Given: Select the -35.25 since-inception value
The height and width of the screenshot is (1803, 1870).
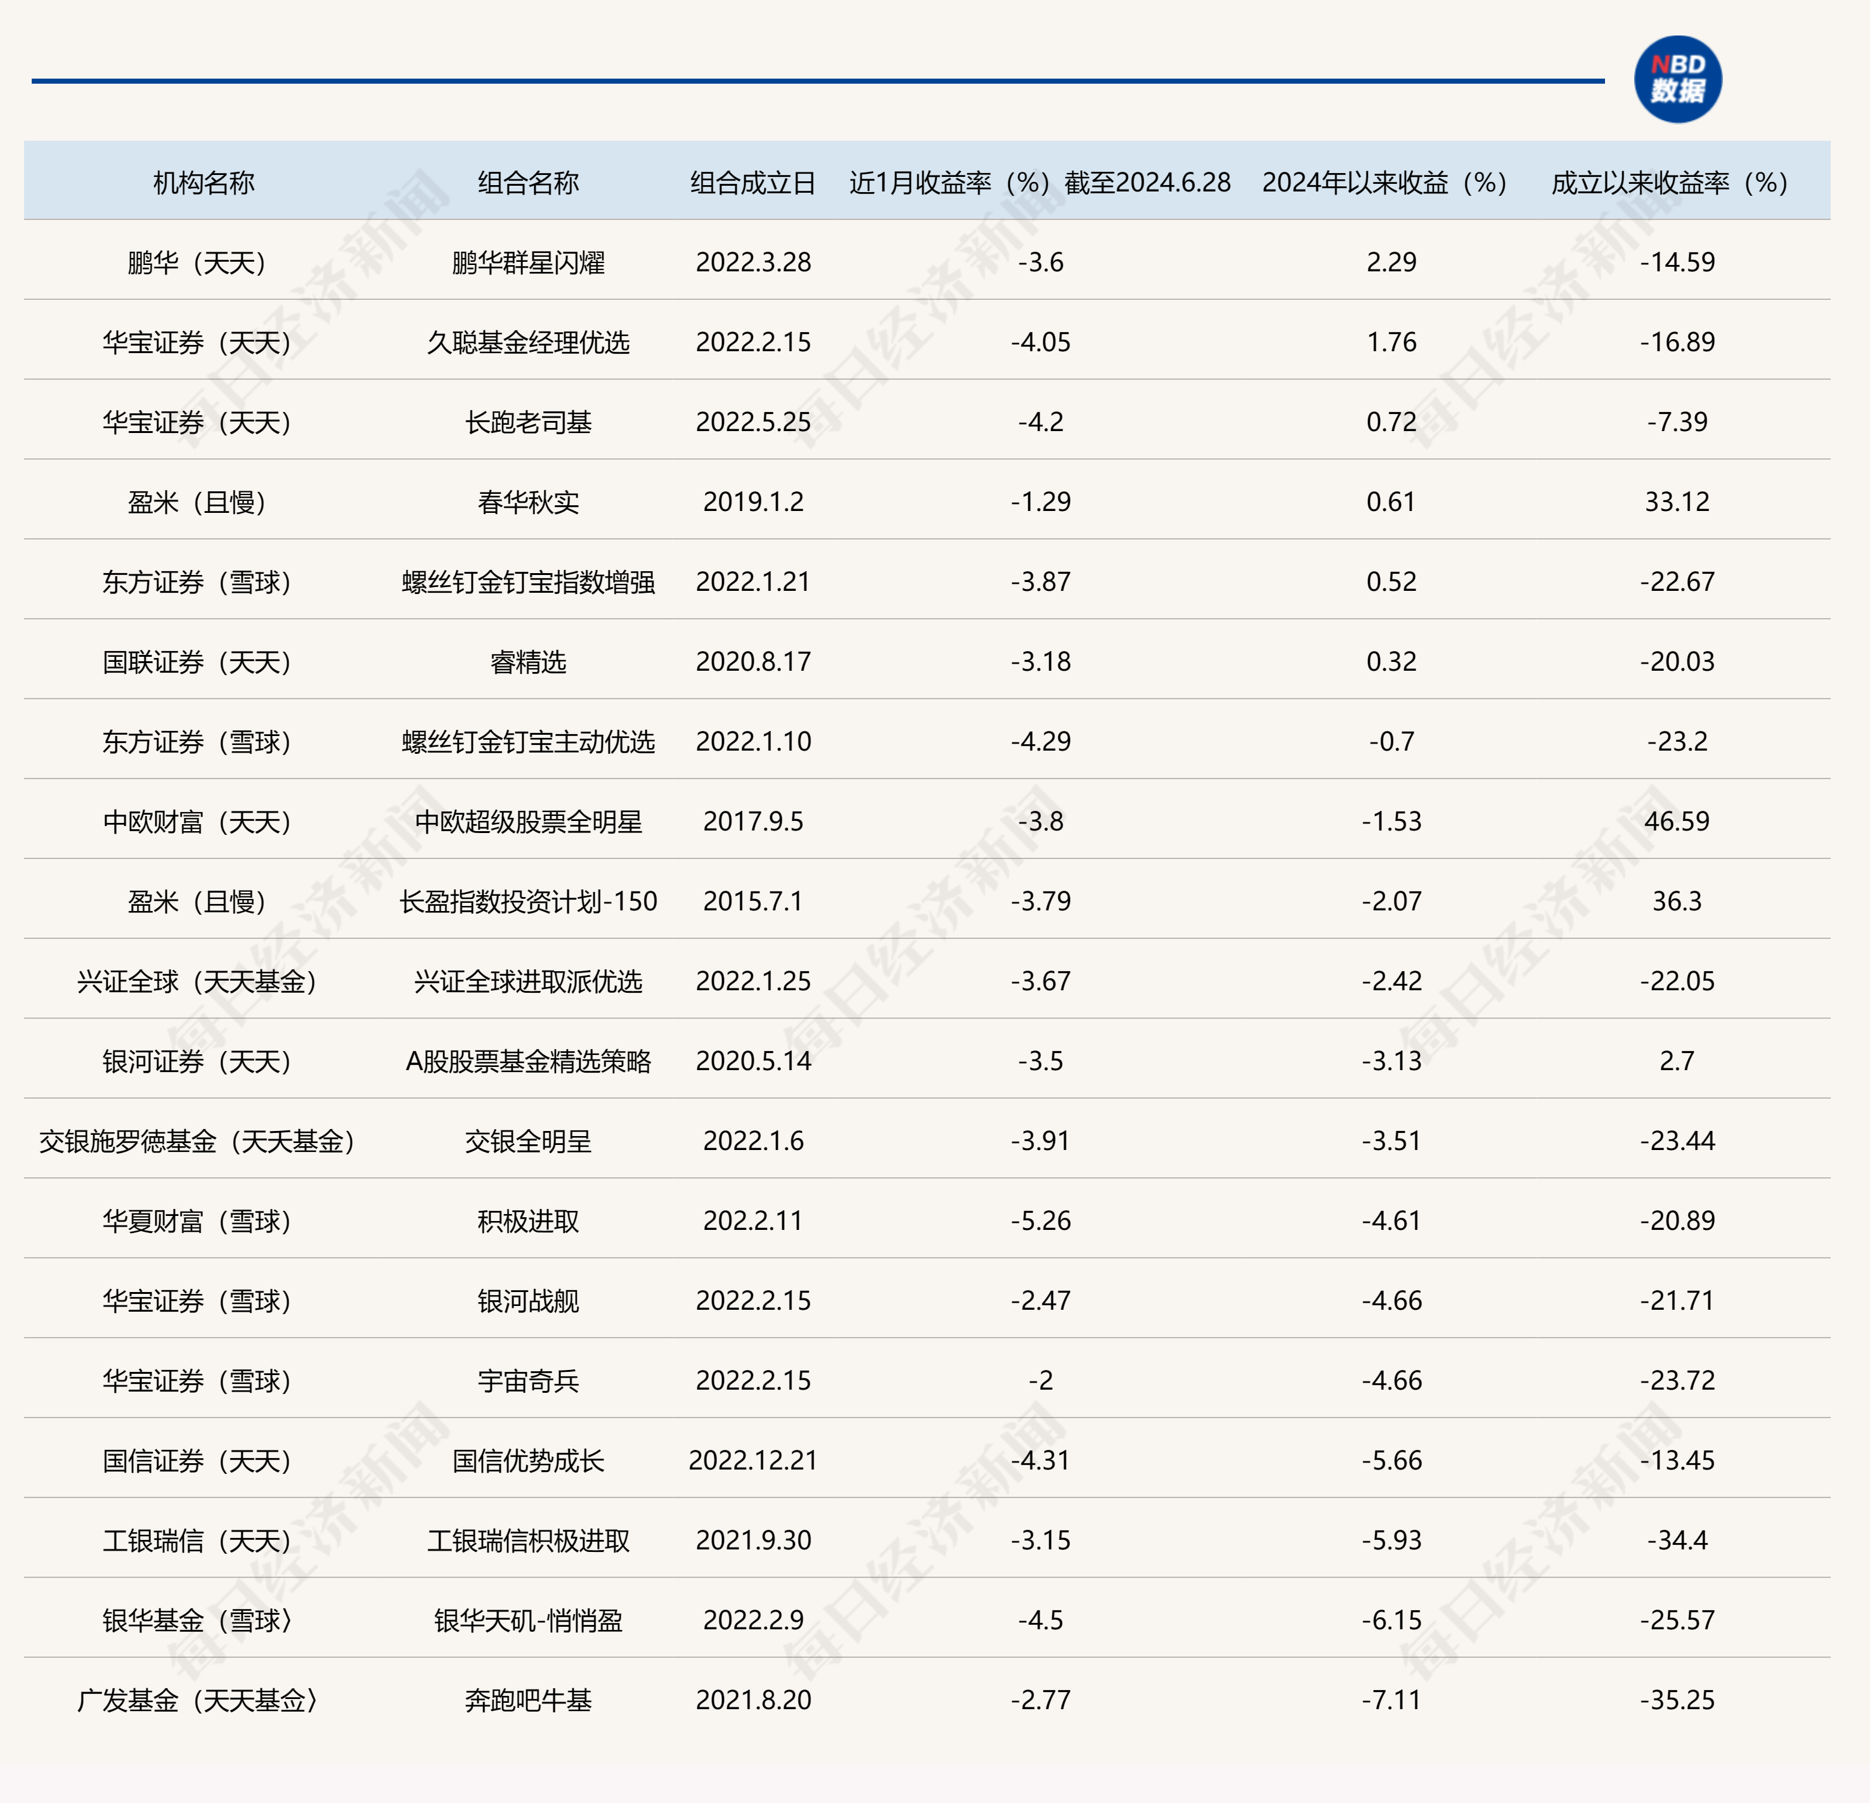Looking at the screenshot, I should (x=1677, y=1701).
